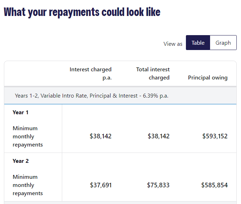Click Year 1 'Minimum monthly repayments' text
241x204 pixels.
point(28,137)
